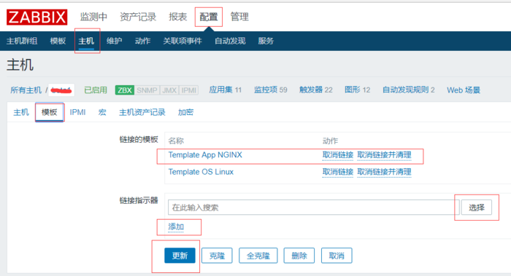Click the green ZBX availability badge
Screen dimensions: 511x276
[125, 90]
